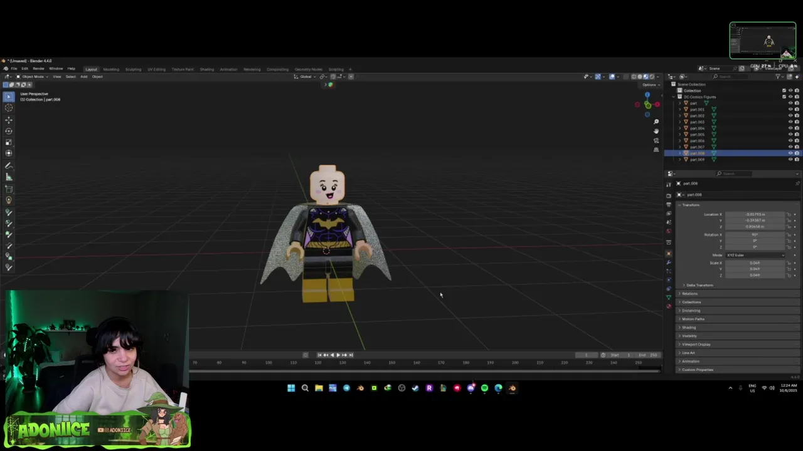Switch to the UV Editing workspace tab
This screenshot has height=451, width=803.
[x=156, y=69]
